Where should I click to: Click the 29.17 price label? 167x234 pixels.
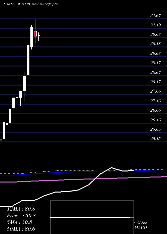tap(156, 63)
